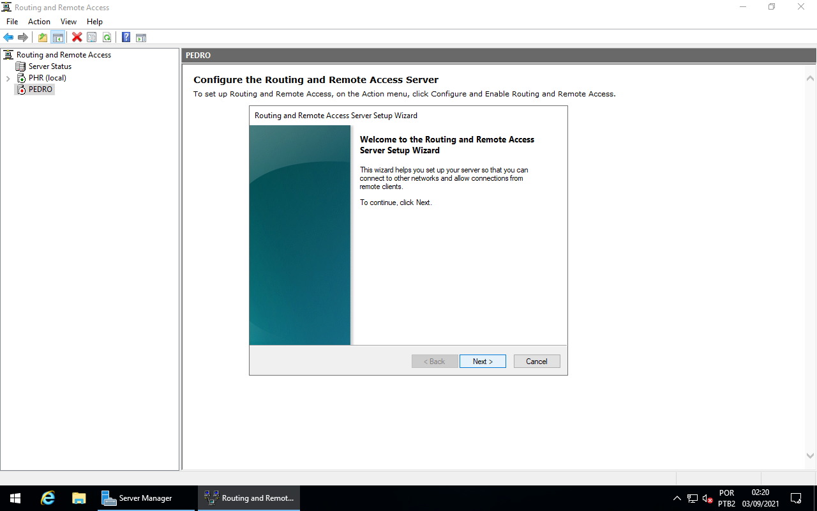Show the Action pane via the last toolbar icon

(x=140, y=37)
